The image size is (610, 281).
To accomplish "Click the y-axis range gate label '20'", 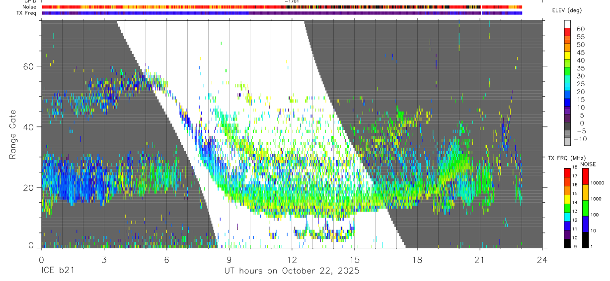I will click(x=28, y=188).
